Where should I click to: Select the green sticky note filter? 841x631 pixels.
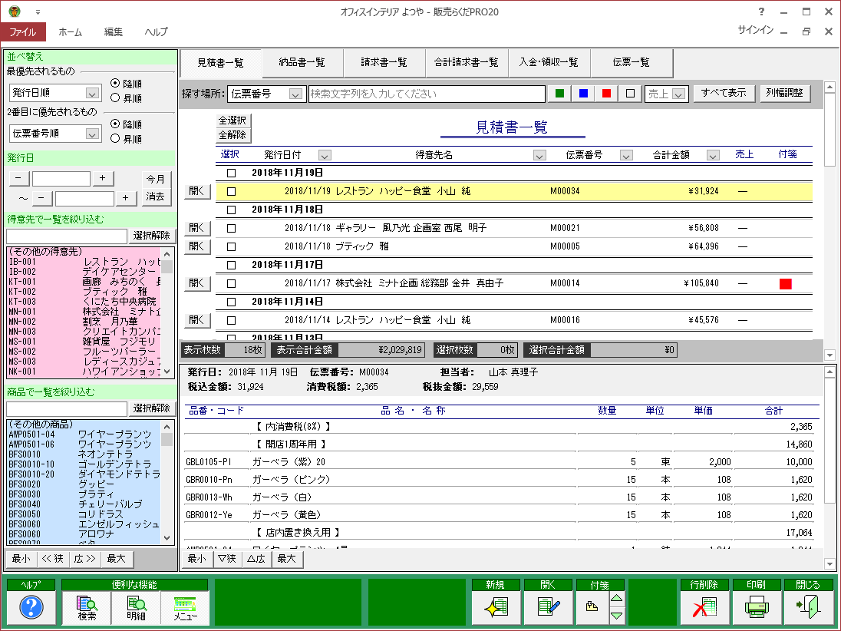(559, 94)
